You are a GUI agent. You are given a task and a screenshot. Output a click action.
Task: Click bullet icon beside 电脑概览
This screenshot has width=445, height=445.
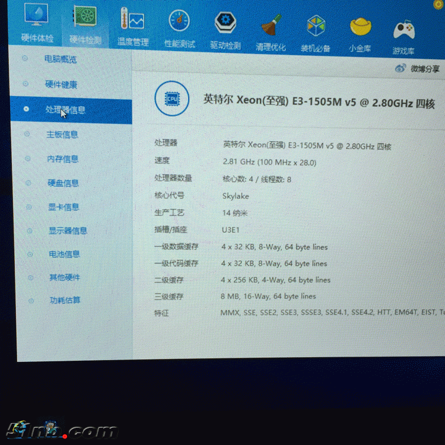coord(25,58)
